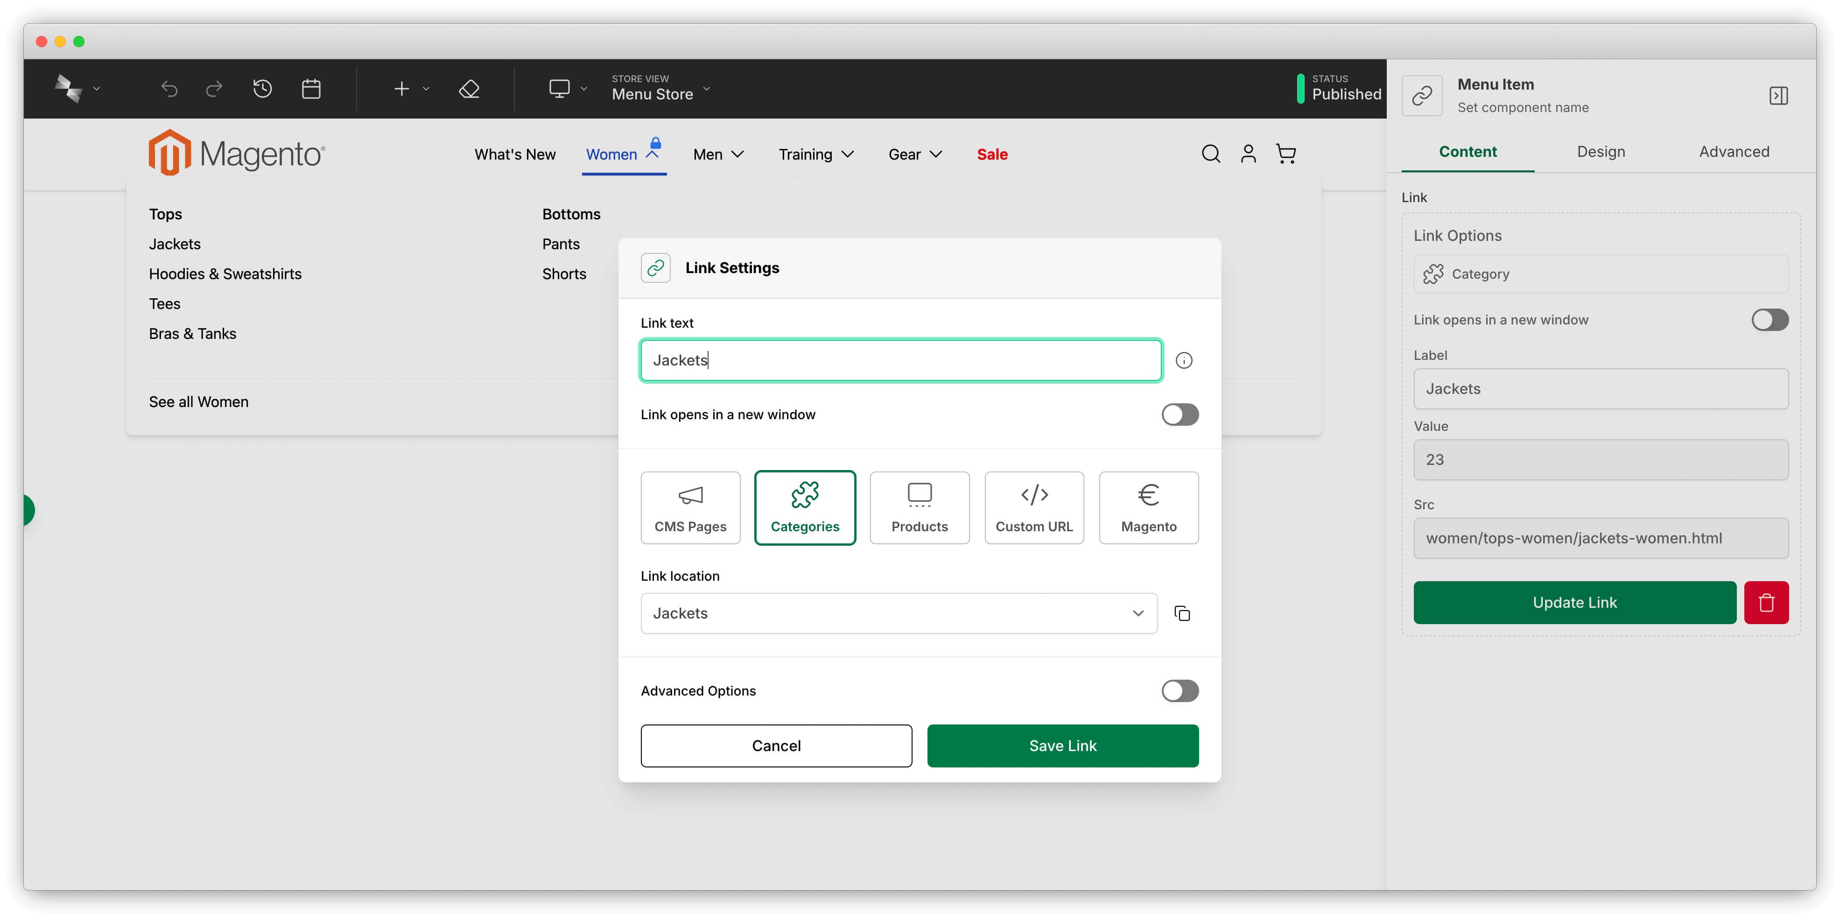Collapse the Menu Item sidebar panel icon
Image resolution: width=1840 pixels, height=914 pixels.
click(1778, 96)
